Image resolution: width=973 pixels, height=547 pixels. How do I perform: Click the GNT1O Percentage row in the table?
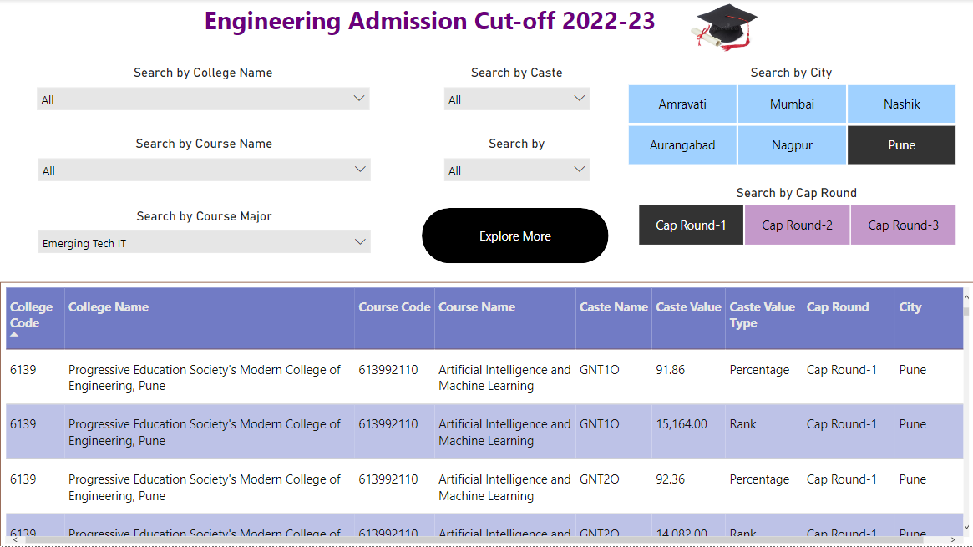pyautogui.click(x=334, y=377)
